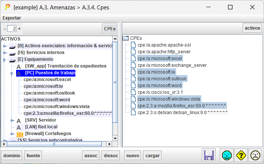Select cpe:/a:microsoft:ie in the assets tree
Screen dimensions: 264x164
pos(43,86)
